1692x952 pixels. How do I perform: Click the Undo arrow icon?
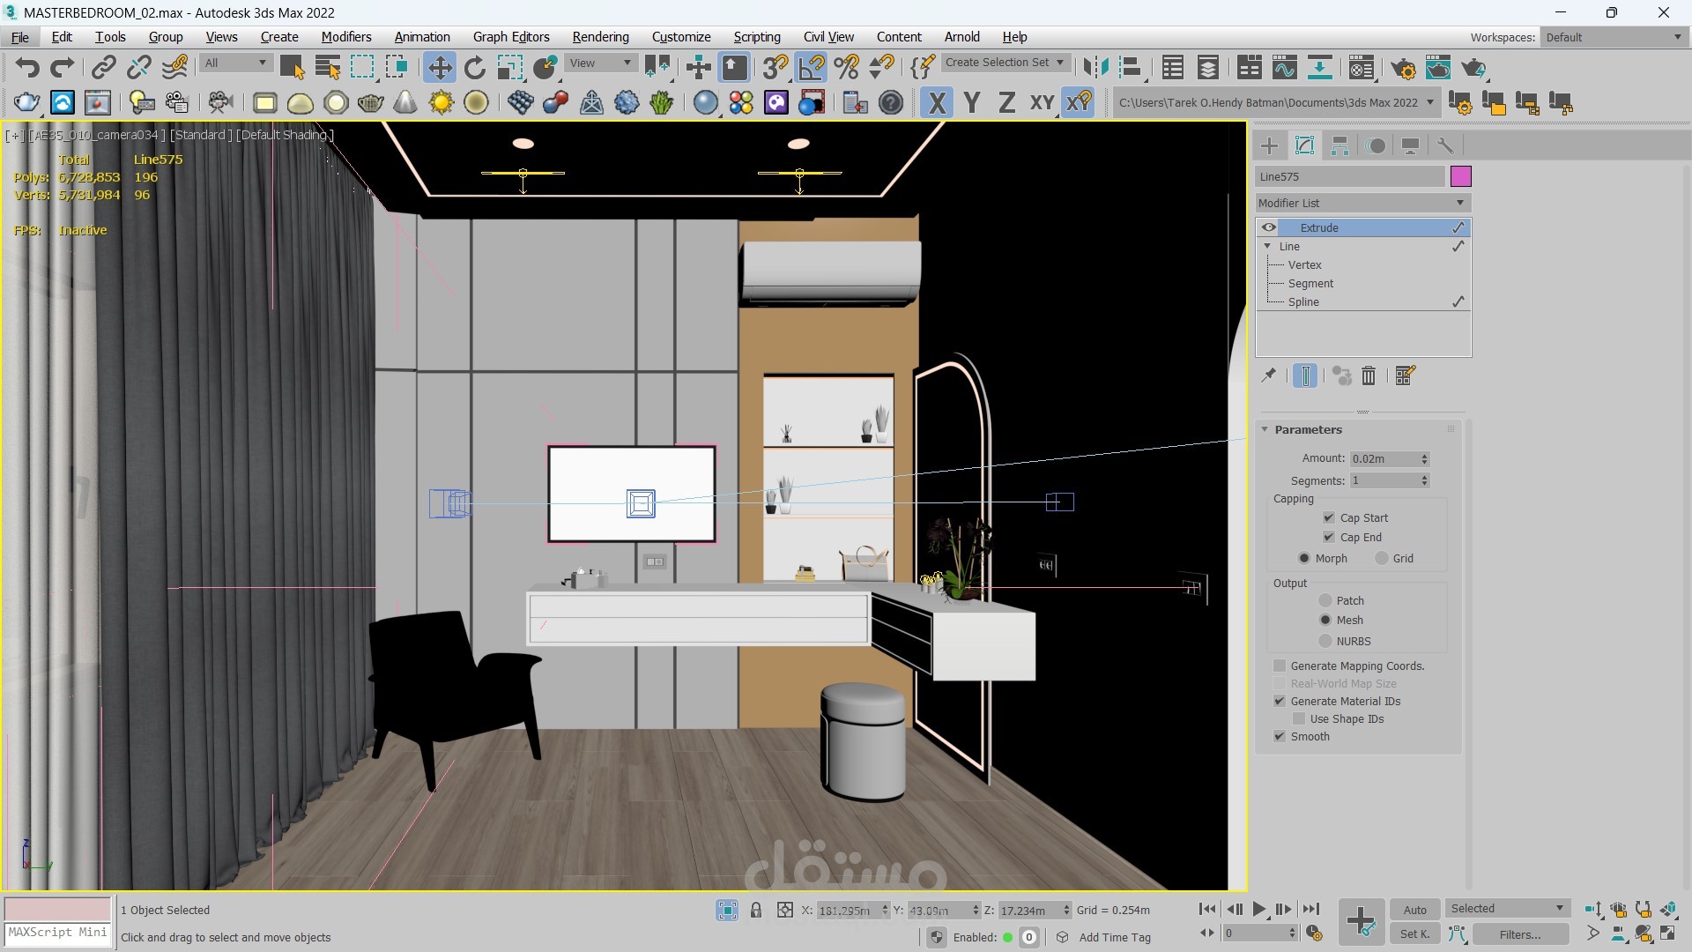(x=27, y=68)
